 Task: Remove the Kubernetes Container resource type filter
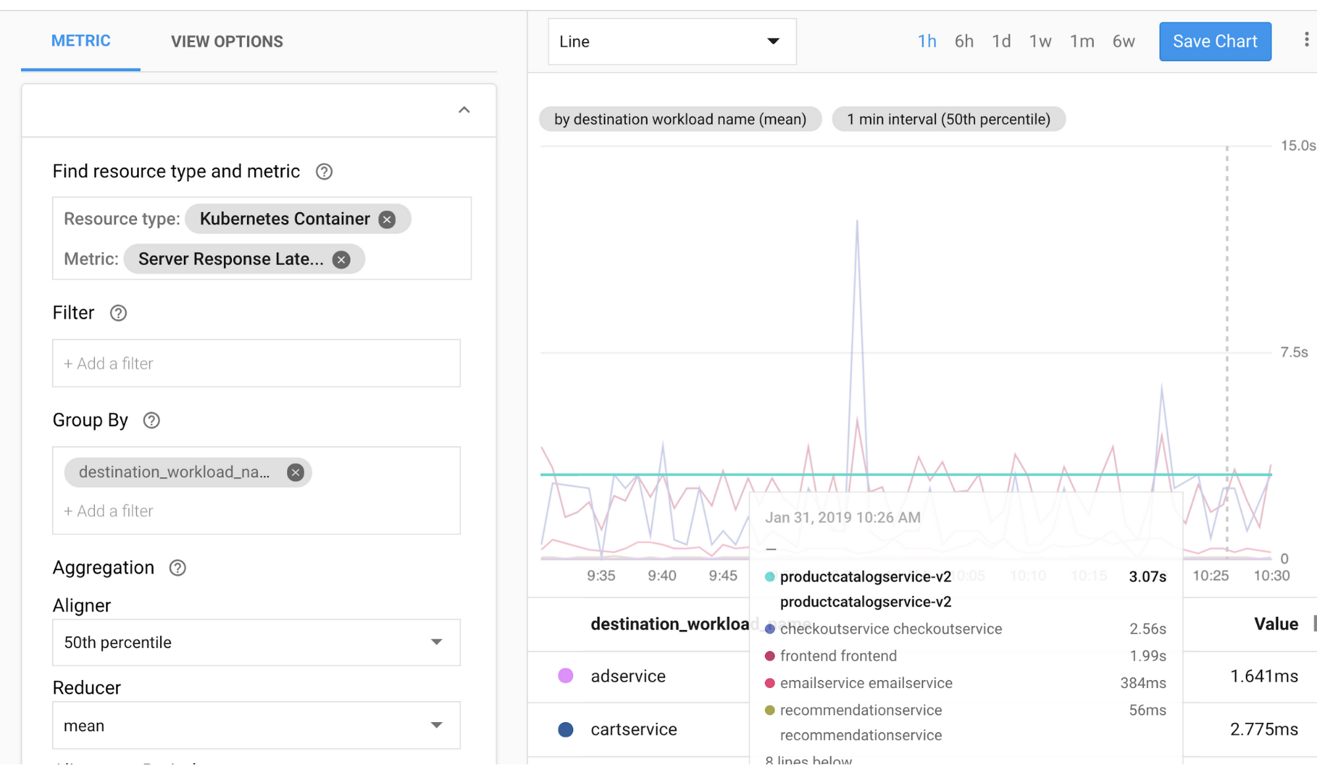click(x=387, y=218)
